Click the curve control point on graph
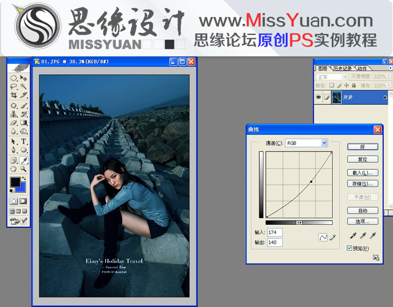Image resolution: width=393 pixels, height=307 pixels. (x=311, y=182)
